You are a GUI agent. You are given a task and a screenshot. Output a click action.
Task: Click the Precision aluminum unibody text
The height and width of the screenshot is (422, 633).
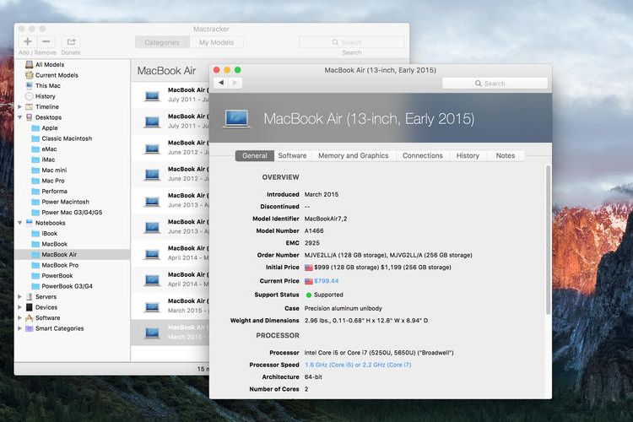tap(344, 308)
